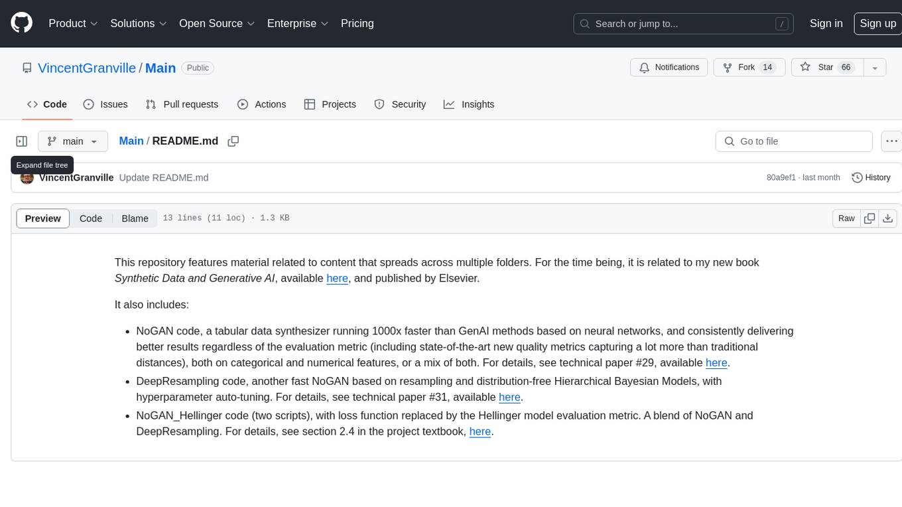This screenshot has width=902, height=507.
Task: Open the Notifications sign-in button
Action: pos(669,68)
